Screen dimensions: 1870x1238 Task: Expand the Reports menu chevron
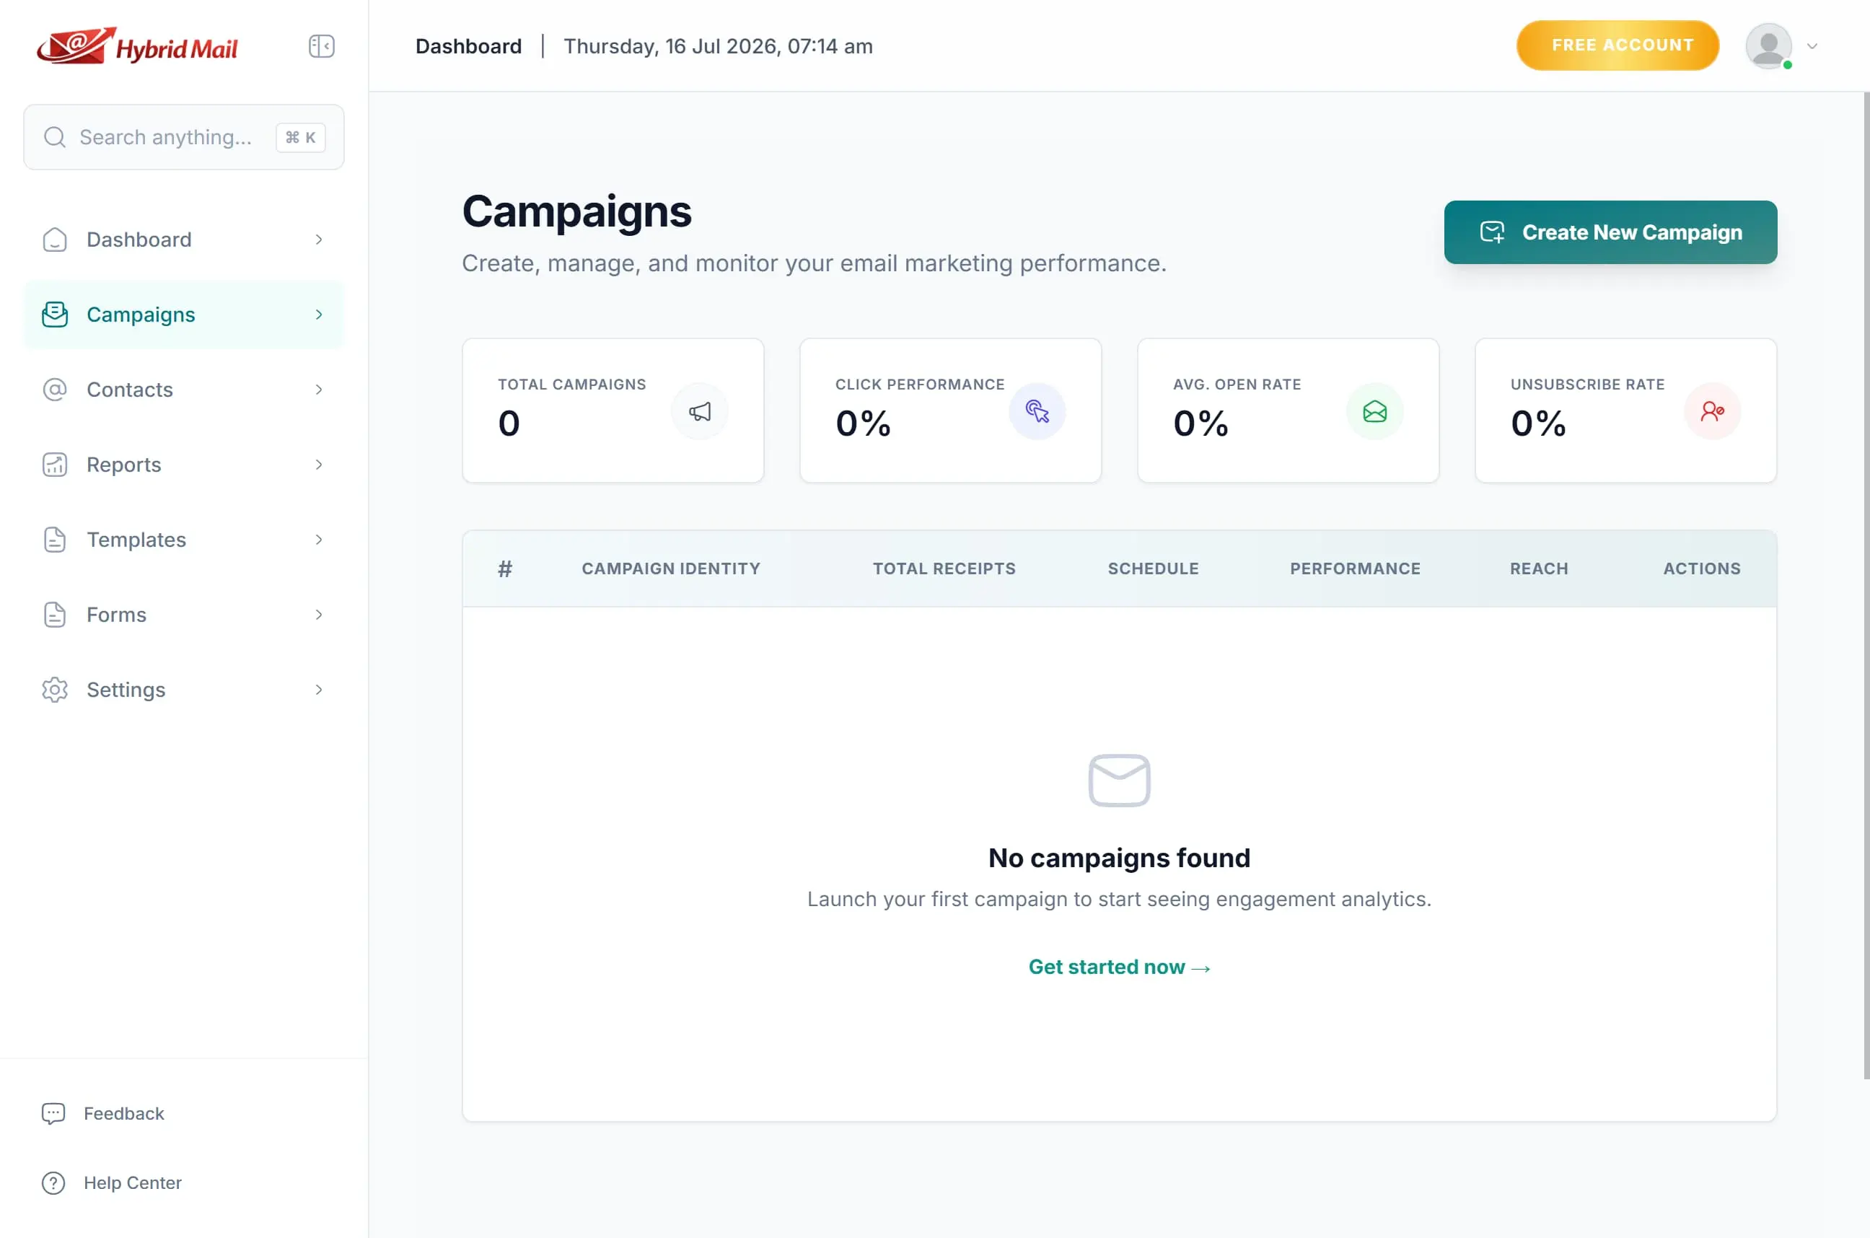point(319,465)
